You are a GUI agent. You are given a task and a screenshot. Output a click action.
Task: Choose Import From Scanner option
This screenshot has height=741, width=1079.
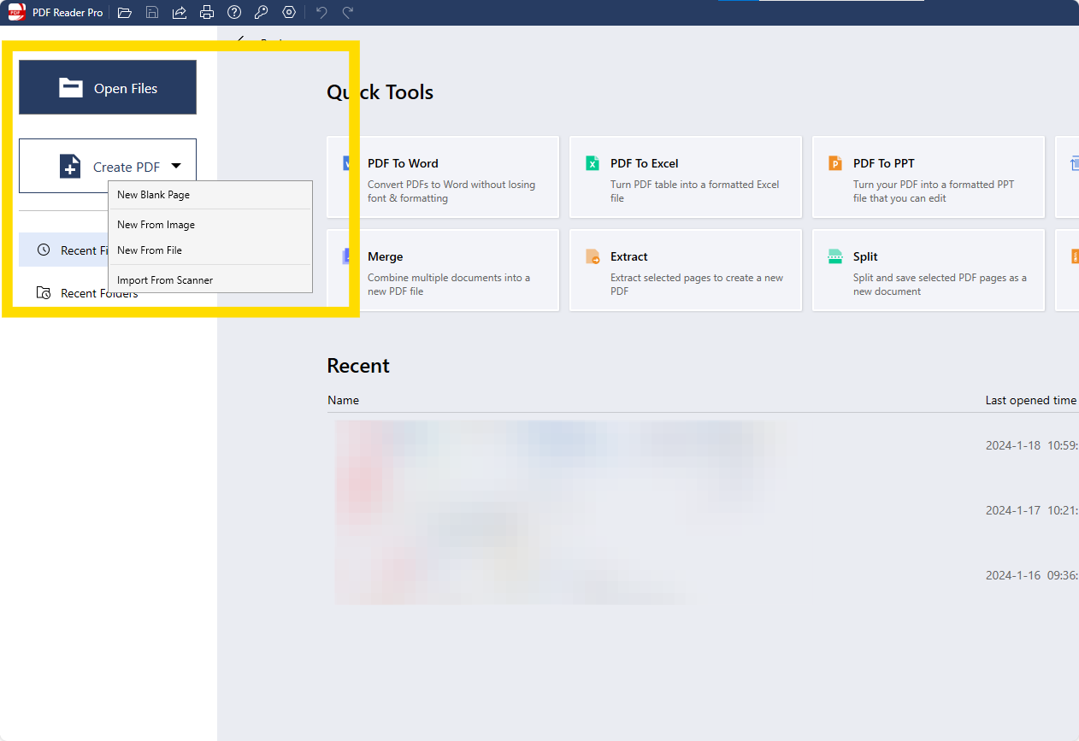pos(165,280)
